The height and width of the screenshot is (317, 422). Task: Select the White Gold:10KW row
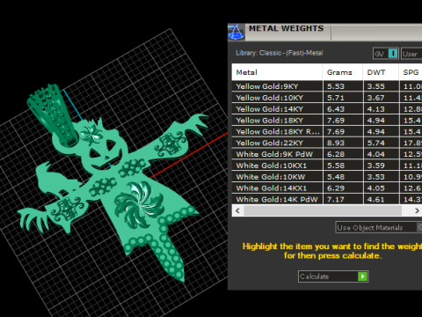pos(327,177)
